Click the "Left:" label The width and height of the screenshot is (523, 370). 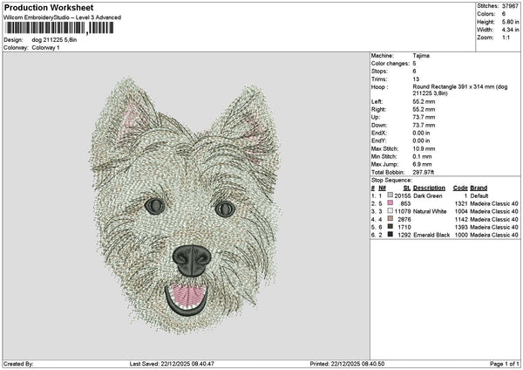[x=377, y=101]
